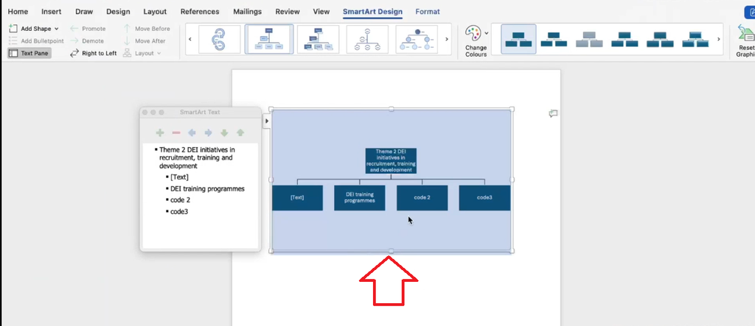Show previous SmartArt layouts with left arrow
Screen dimensions: 755x326
190,39
